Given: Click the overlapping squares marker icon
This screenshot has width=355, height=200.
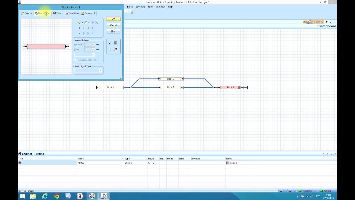Looking at the screenshot, I should pos(86,23).
